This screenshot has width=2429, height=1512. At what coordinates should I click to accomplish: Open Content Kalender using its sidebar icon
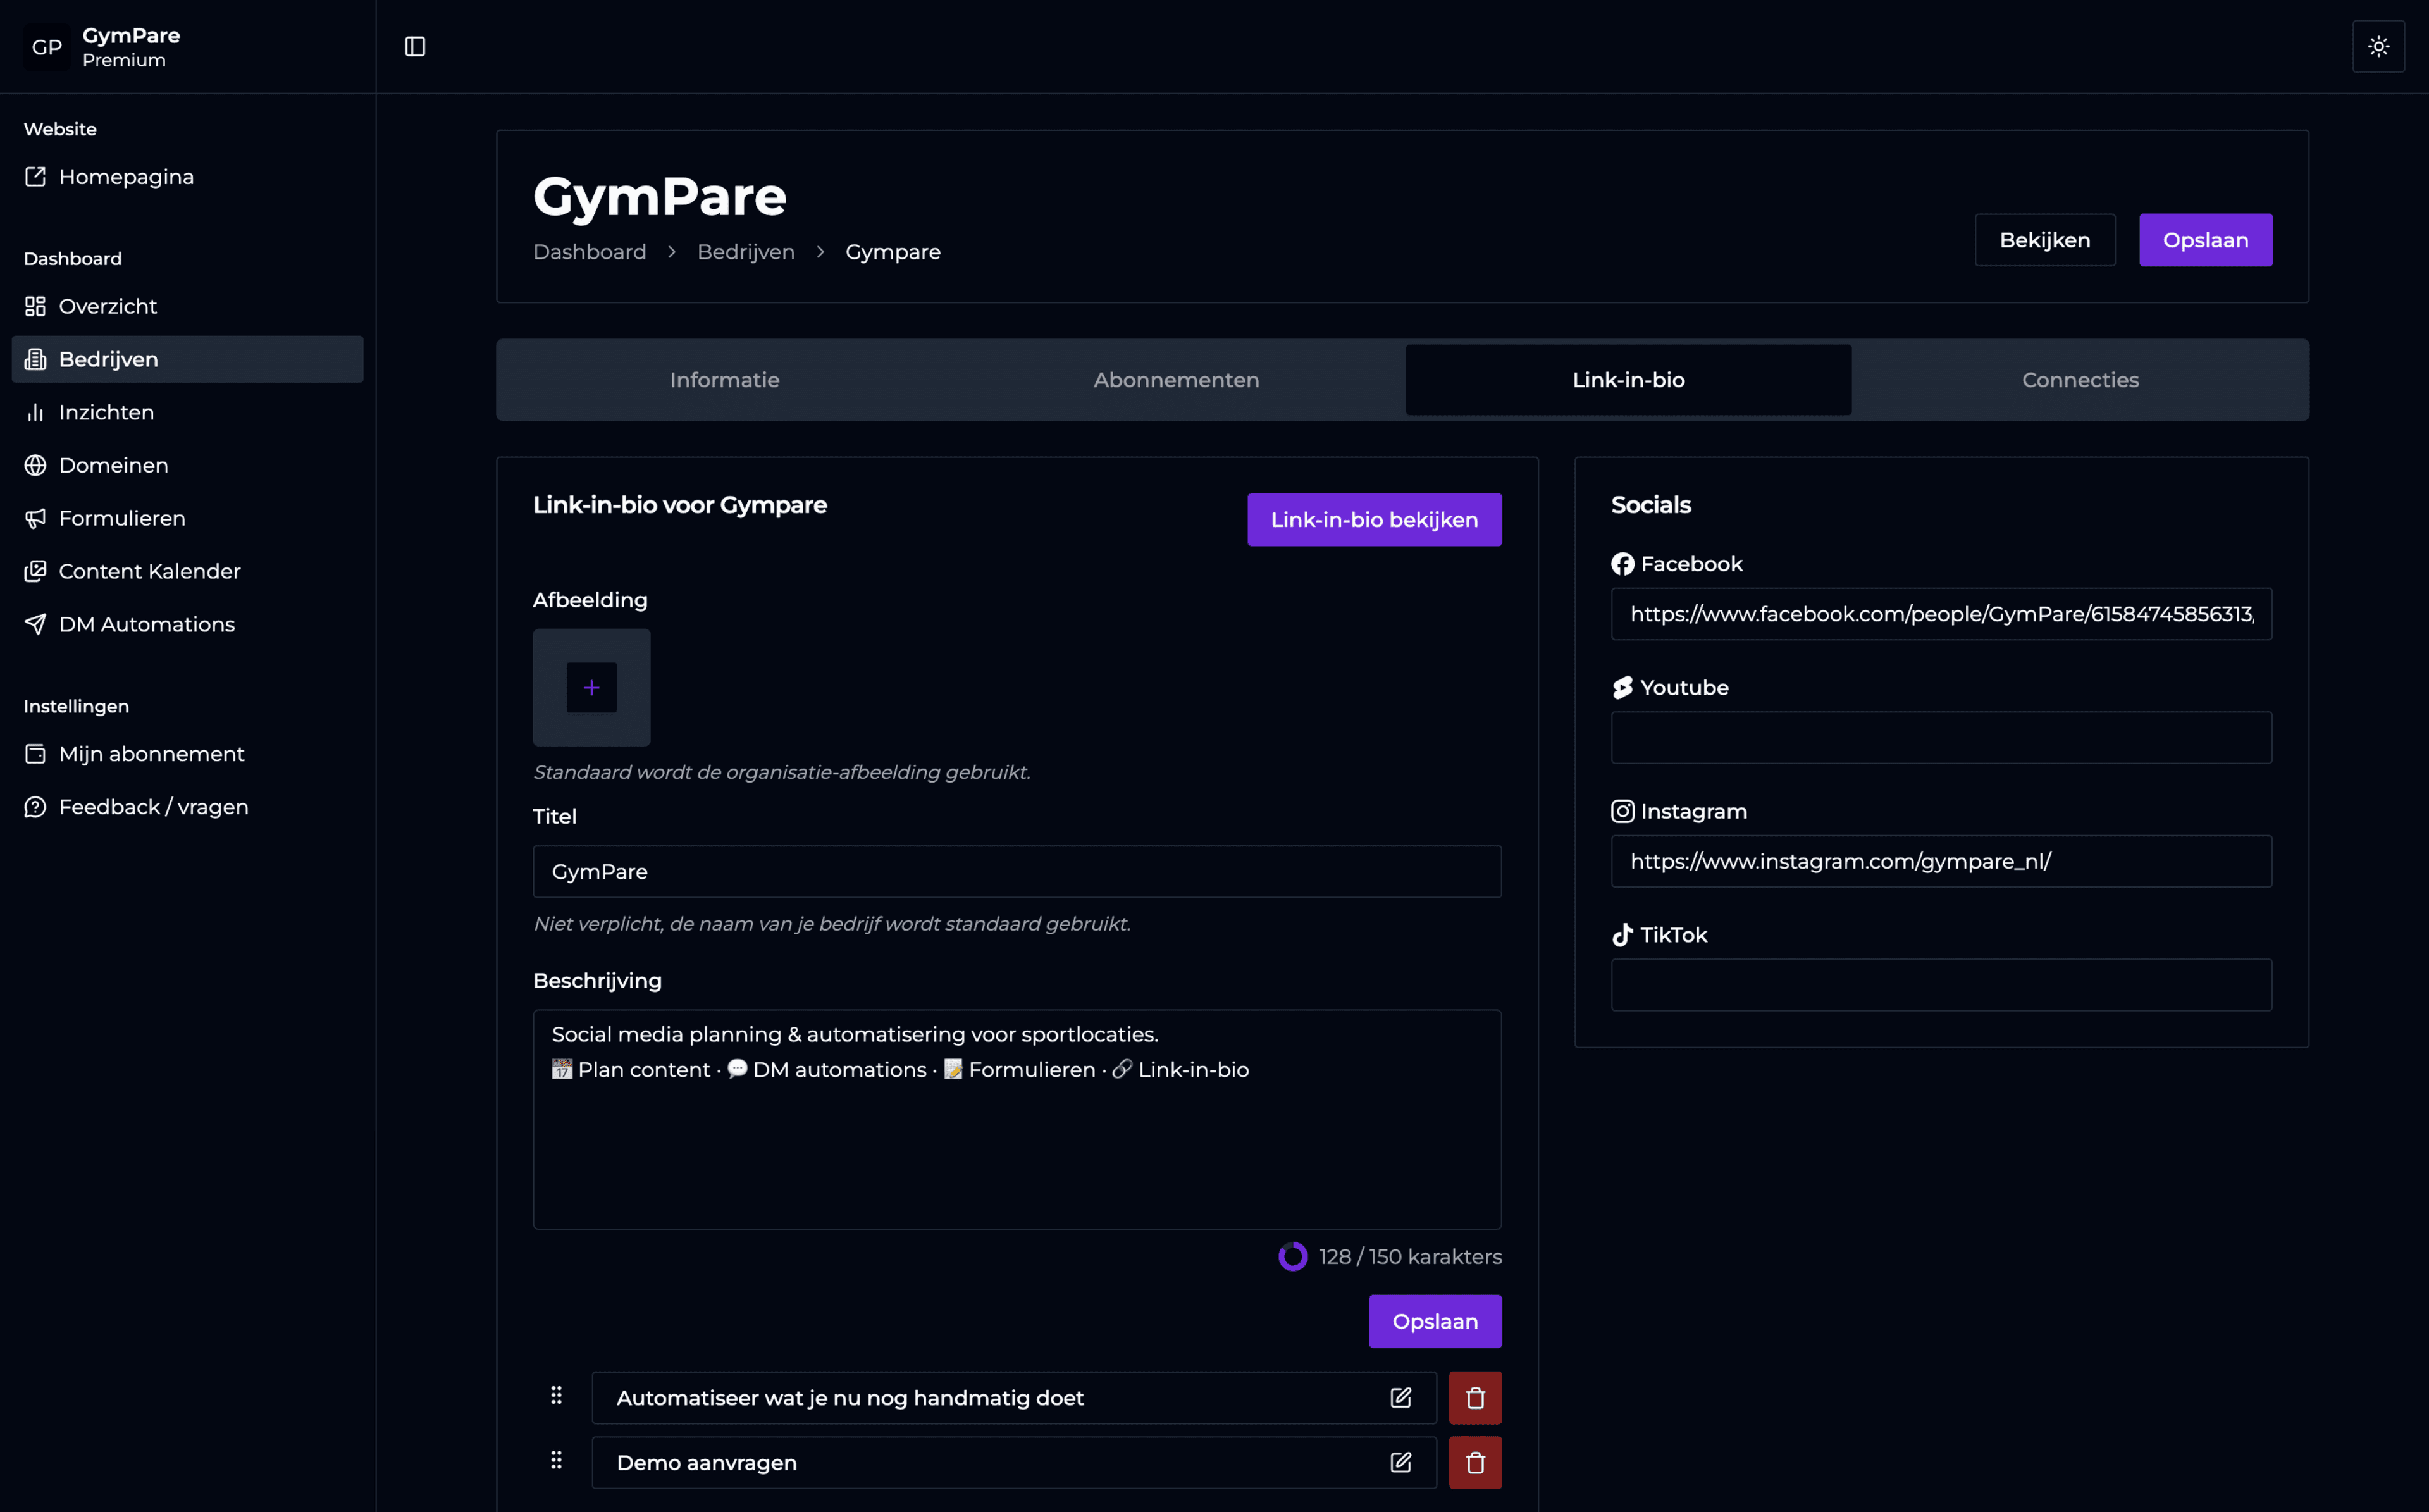pyautogui.click(x=36, y=571)
